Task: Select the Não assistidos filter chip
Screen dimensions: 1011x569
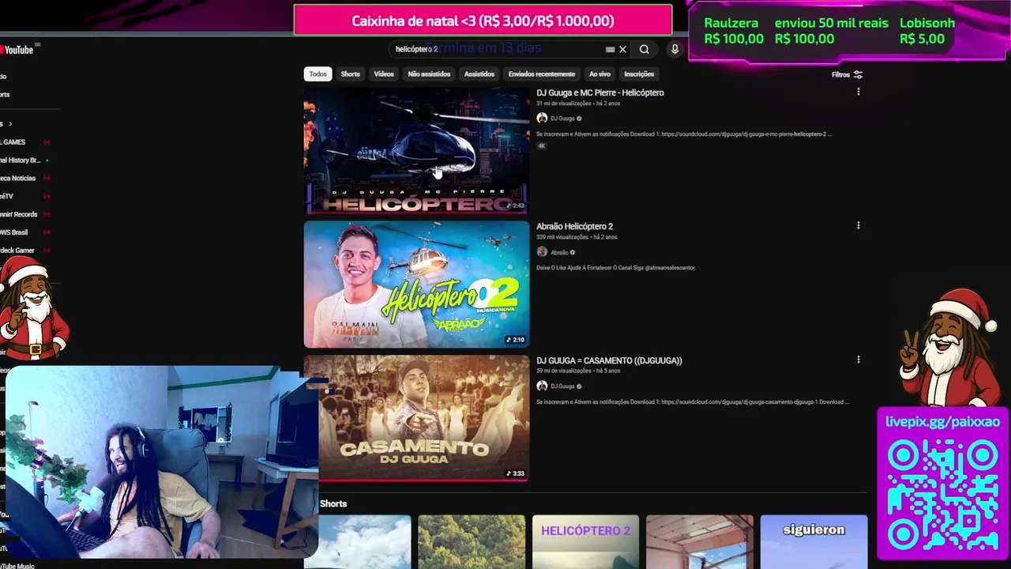Action: (429, 74)
